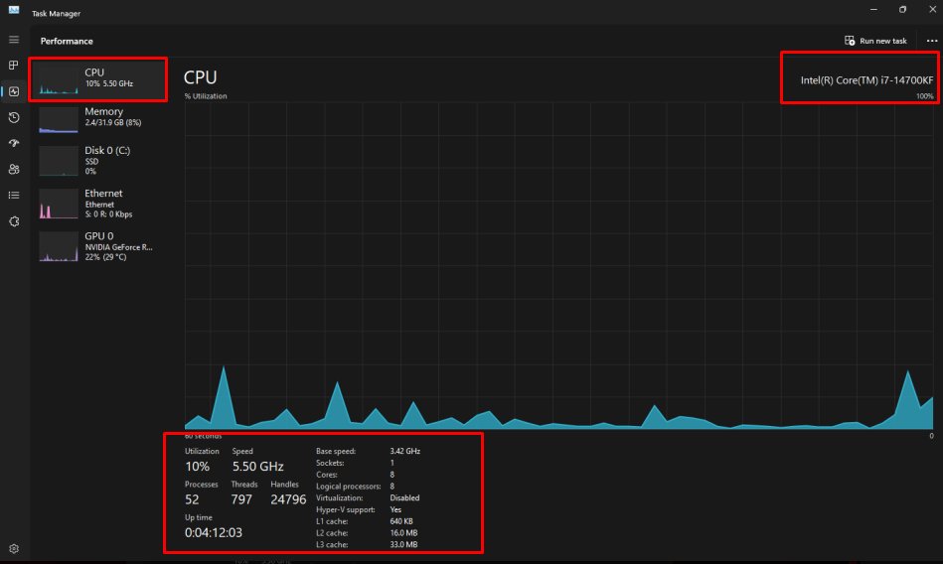Minimize the Task Manager window

[x=873, y=10]
